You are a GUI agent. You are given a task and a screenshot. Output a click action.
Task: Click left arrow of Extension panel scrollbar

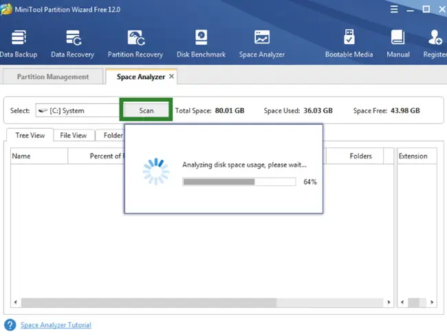[402, 302]
